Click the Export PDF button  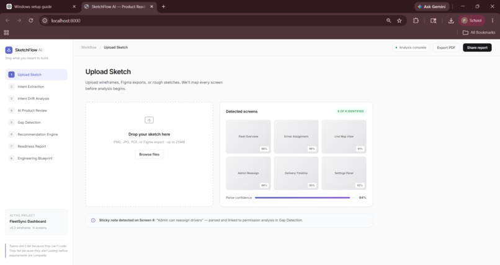(x=446, y=48)
